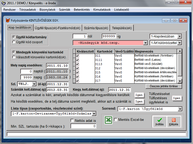The image size is (193, 144).
Task: Click the green Excel export icon
Action: point(109,120)
